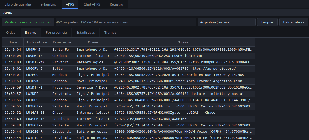Viewport: 309px width, 140px height.
Task: Click the Igate - LU1GAS - Chaco frame
Action: click(x=183, y=112)
